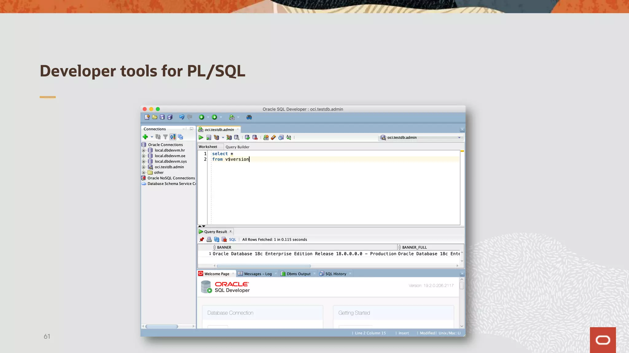Click the New file icon in main toolbar

click(147, 117)
